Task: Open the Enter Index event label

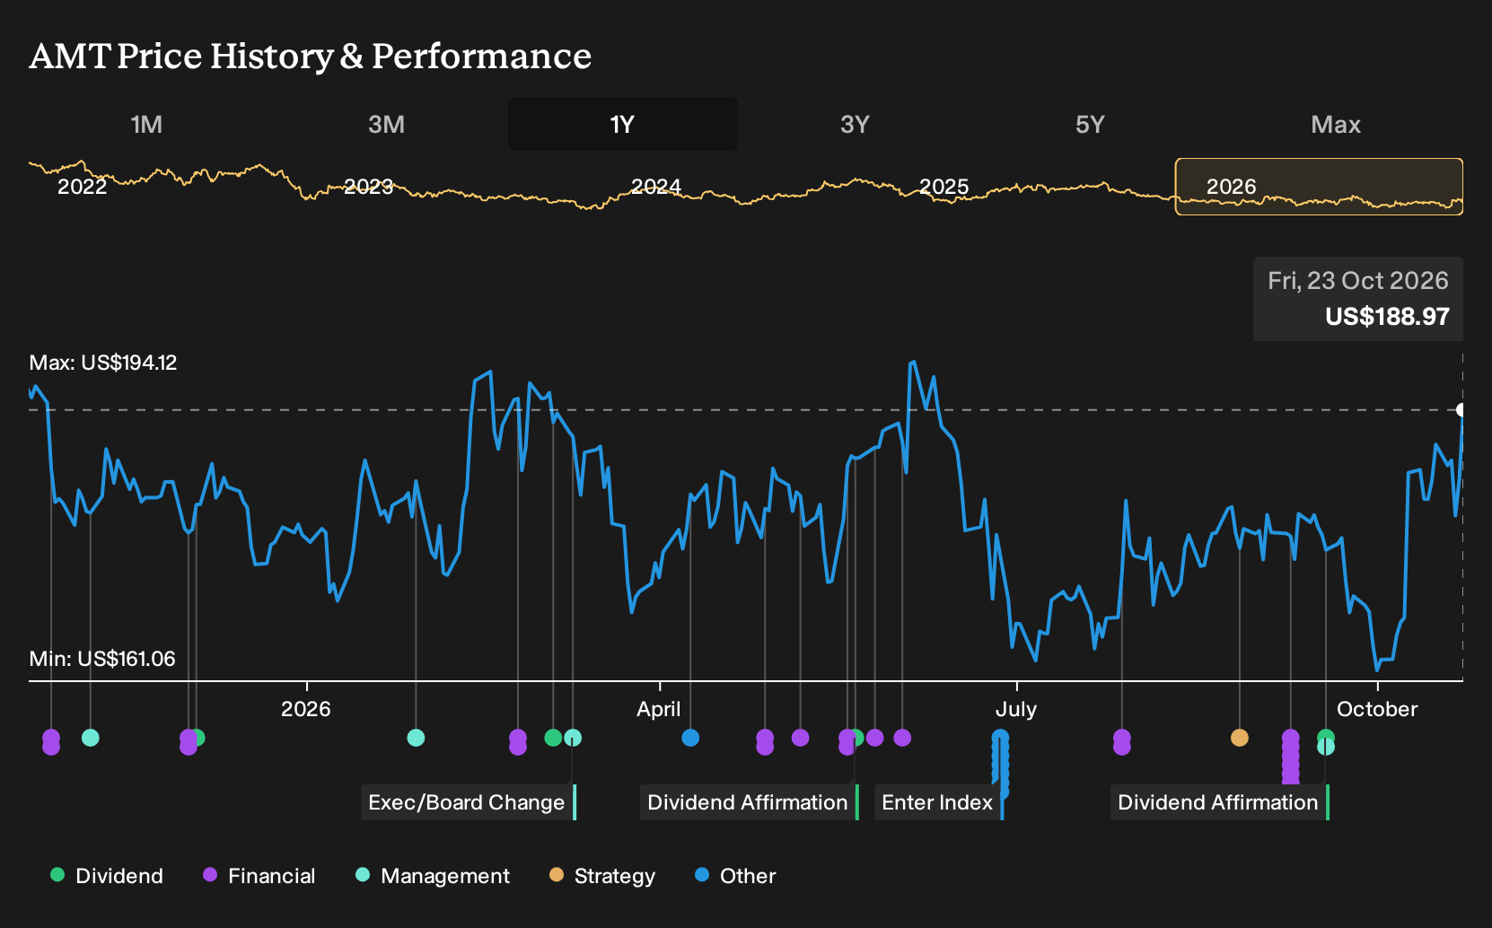Action: (x=937, y=802)
